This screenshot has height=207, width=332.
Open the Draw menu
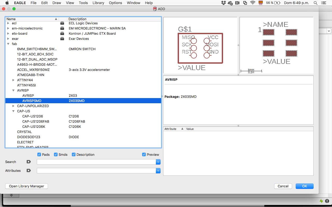coord(57,3)
